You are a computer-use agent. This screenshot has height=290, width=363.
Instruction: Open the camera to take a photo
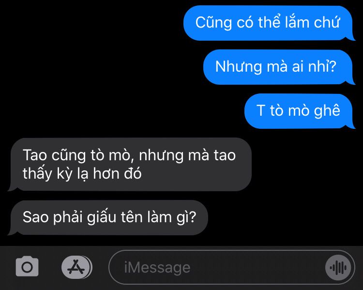[27, 266]
